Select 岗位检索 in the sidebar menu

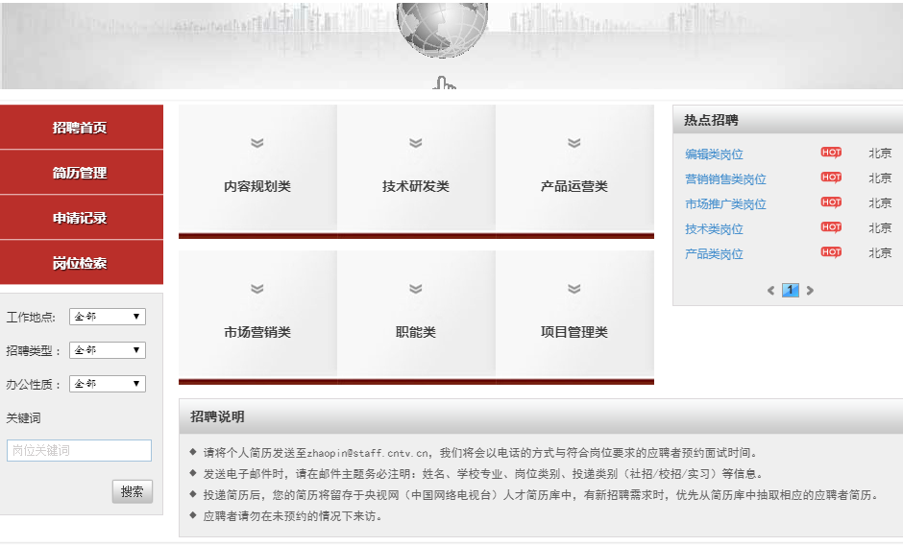point(81,263)
